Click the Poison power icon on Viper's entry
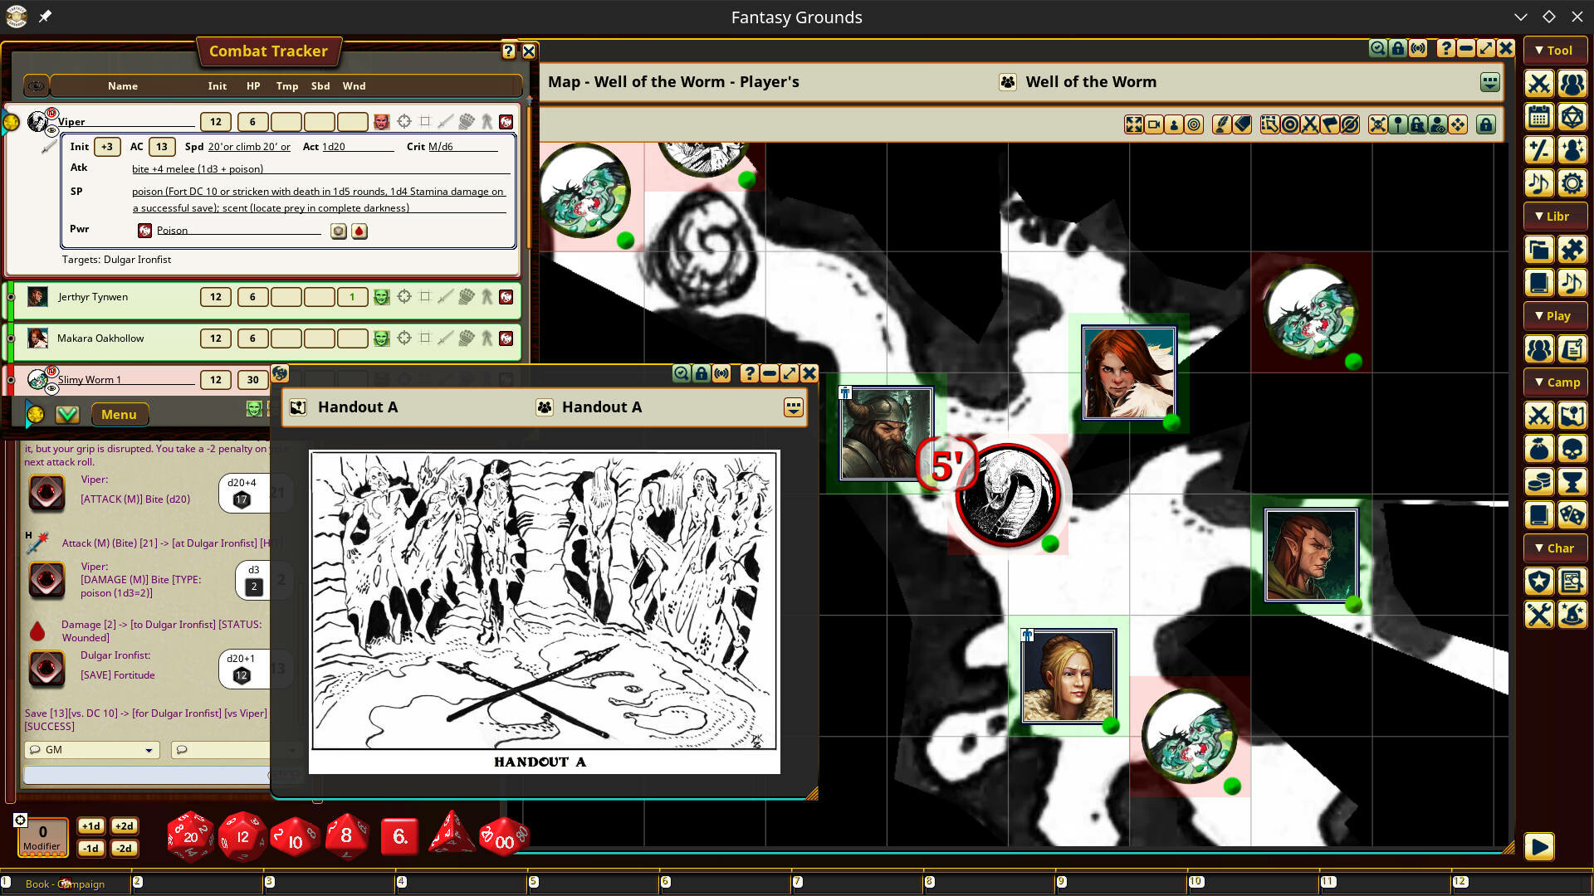Screen dimensions: 1594x896 (x=144, y=231)
